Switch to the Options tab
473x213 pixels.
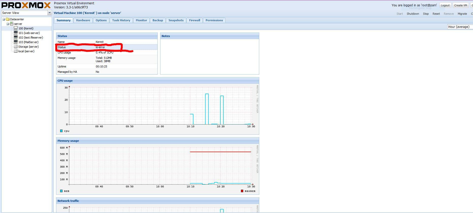pos(101,20)
